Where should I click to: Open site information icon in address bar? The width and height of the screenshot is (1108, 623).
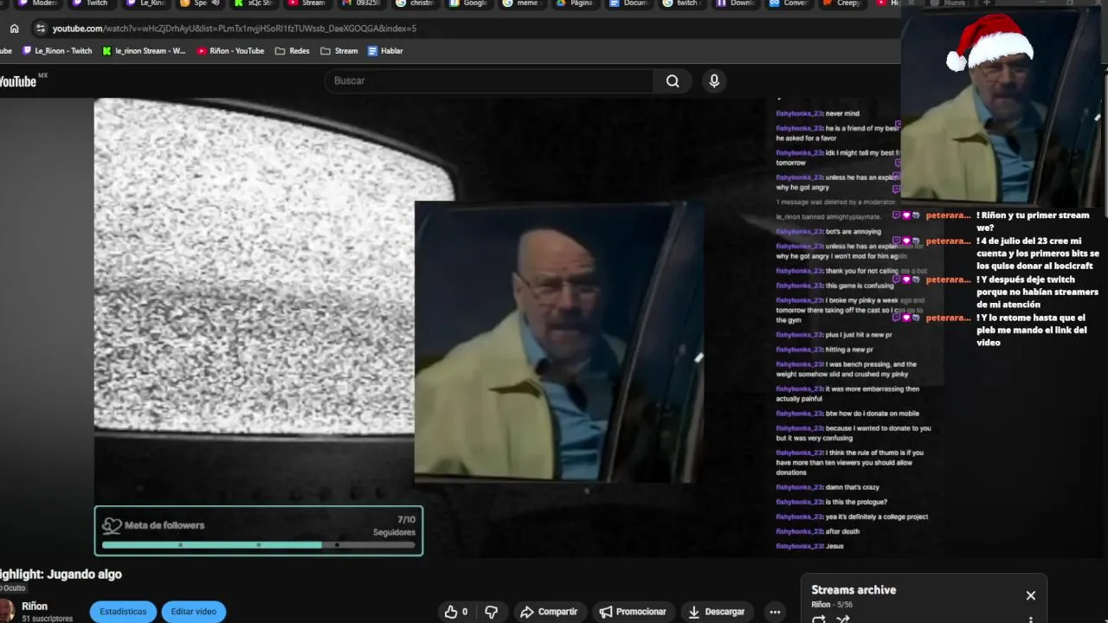[40, 29]
